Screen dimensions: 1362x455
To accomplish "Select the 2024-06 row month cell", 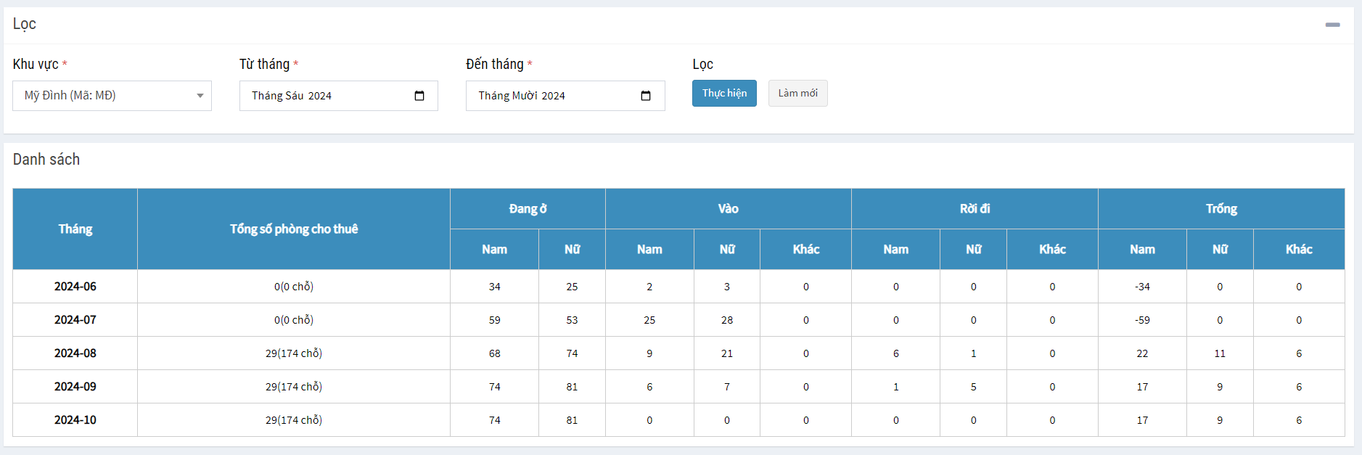I will (x=75, y=287).
